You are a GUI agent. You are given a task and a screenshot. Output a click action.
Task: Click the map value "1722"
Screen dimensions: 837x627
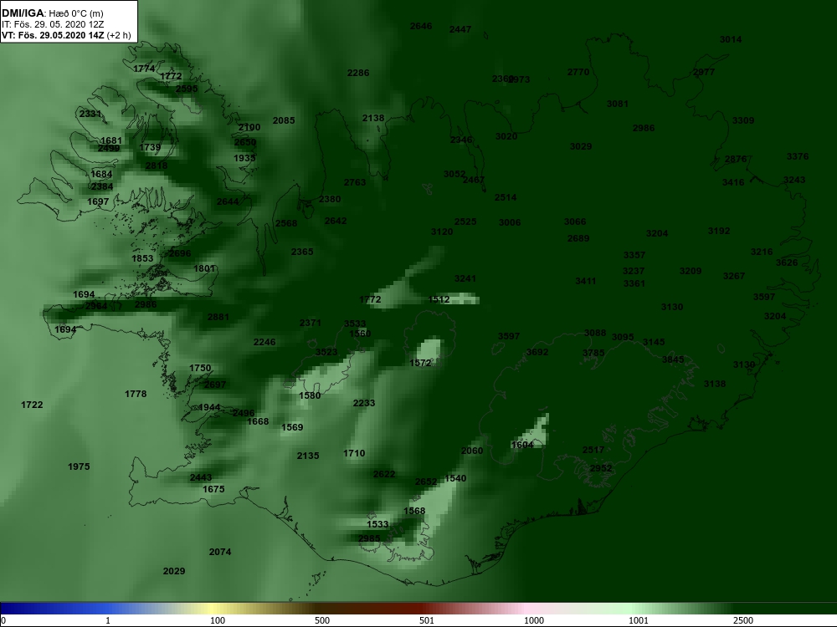pos(32,405)
